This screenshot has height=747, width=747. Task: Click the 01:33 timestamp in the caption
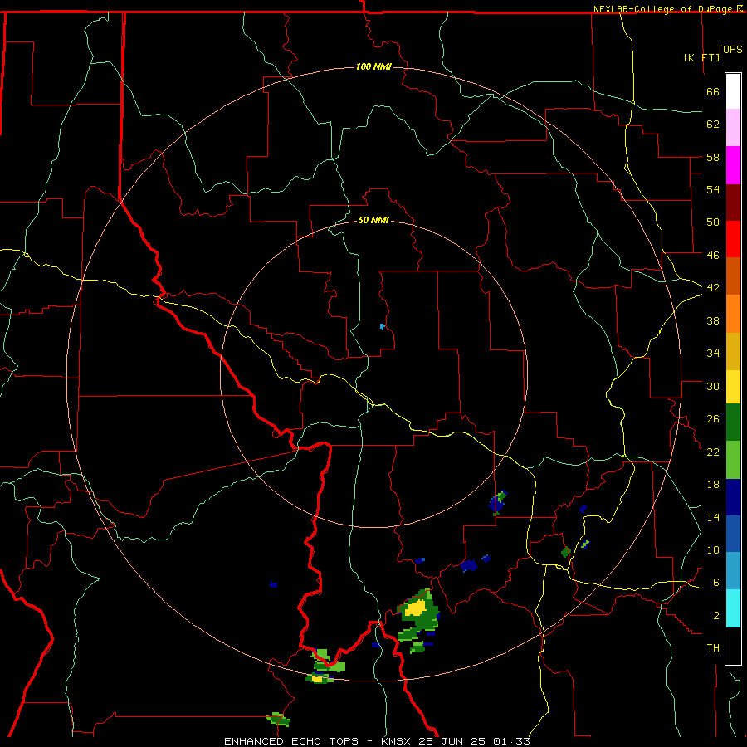click(511, 741)
